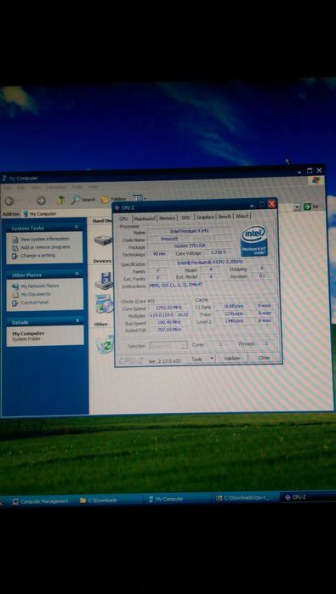Click the Threads count value
The image size is (336, 594).
pyautogui.click(x=266, y=343)
